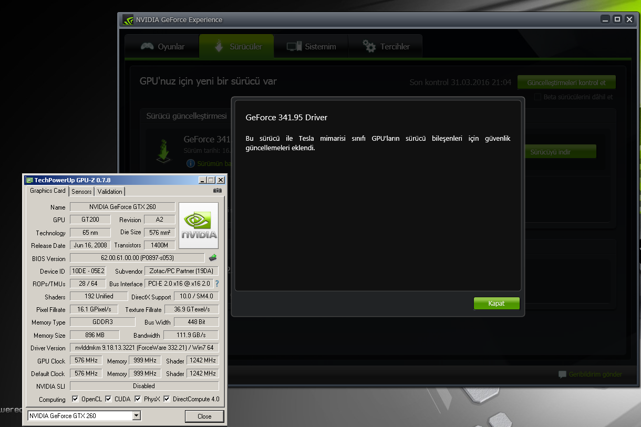
Task: Click the PCI-E 2.0 x16 bus interface value
Action: 178,284
